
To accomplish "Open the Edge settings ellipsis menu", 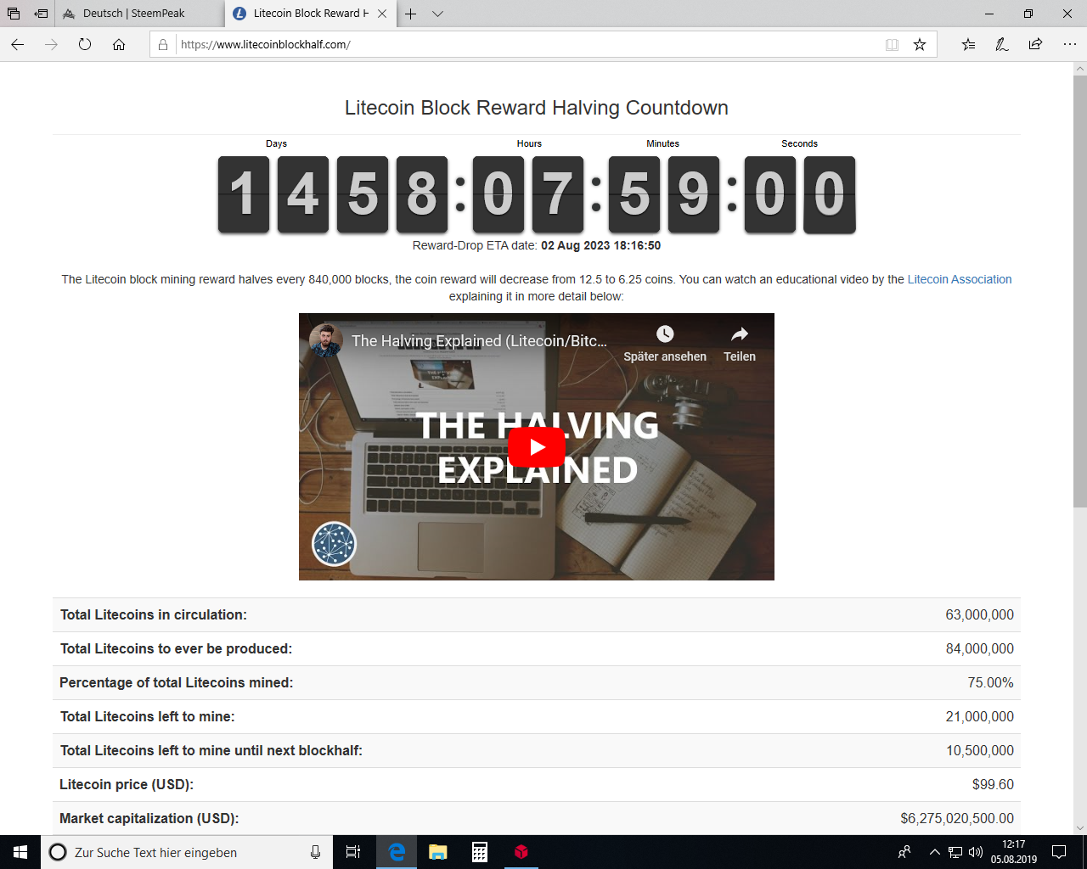I will click(x=1069, y=44).
